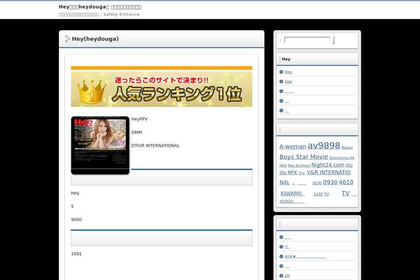Open the !! link in the lower sidebar list

(286, 247)
